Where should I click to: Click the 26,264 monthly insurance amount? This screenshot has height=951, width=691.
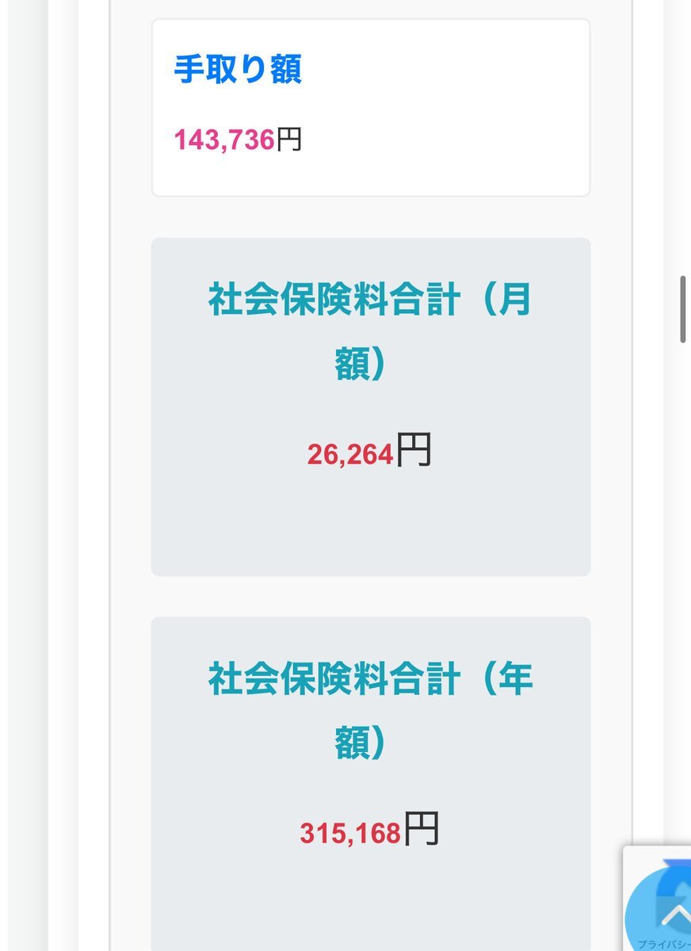coord(350,455)
